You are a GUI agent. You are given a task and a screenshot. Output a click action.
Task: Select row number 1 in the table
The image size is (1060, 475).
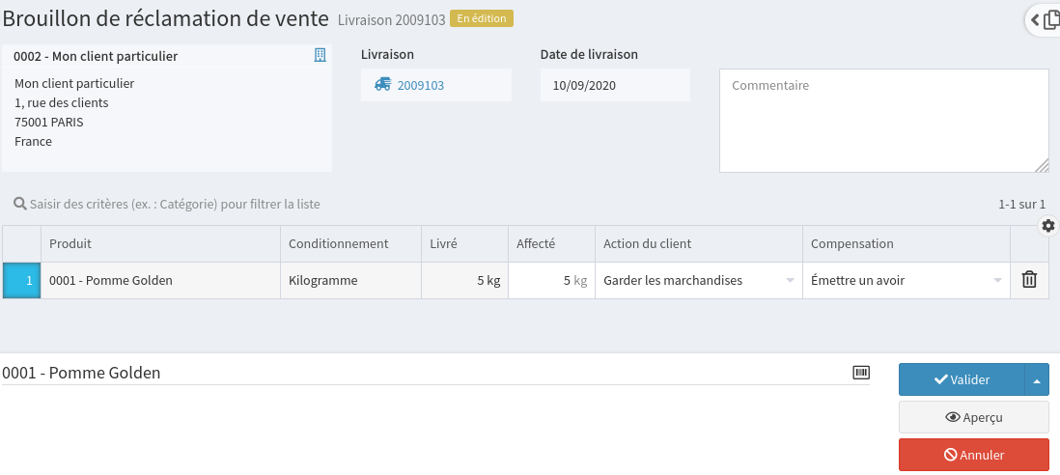pos(22,280)
